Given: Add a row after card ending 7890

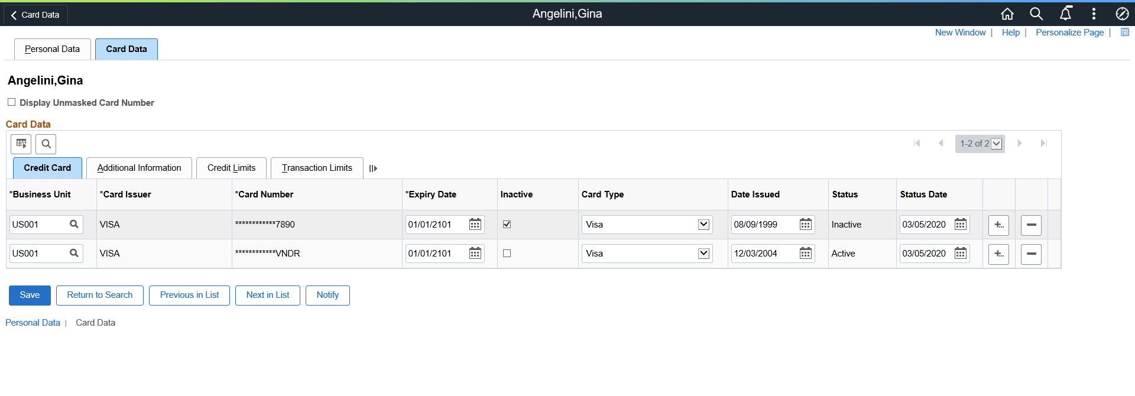Looking at the screenshot, I should coord(998,225).
